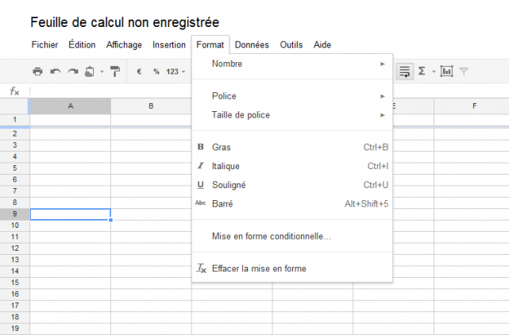This screenshot has height=335, width=509.
Task: Apply percent number format
Action: click(156, 71)
